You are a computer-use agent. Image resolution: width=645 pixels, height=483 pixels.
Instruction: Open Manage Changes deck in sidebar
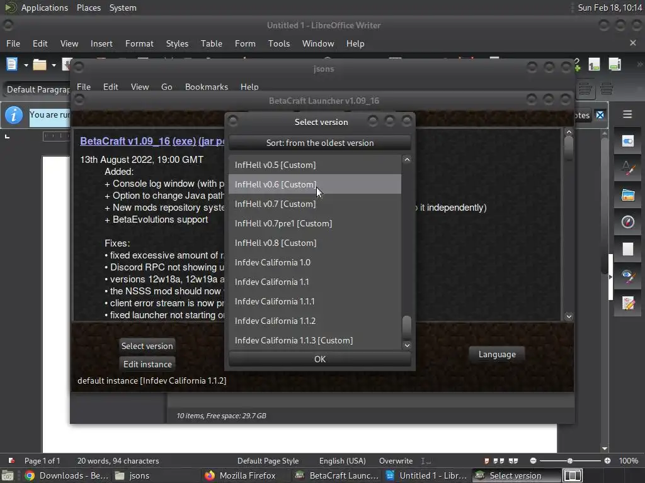click(628, 303)
